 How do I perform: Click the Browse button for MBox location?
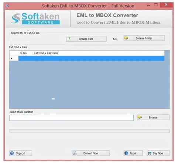click(x=153, y=117)
